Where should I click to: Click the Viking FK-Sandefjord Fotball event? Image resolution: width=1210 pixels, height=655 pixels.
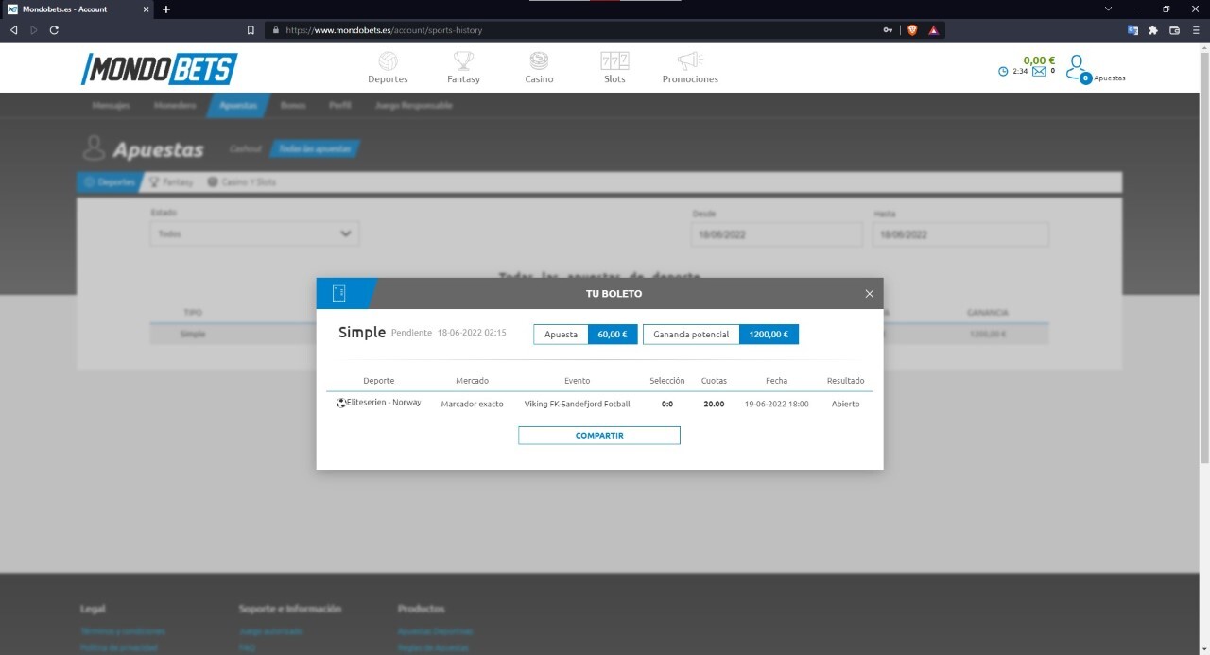click(x=577, y=404)
